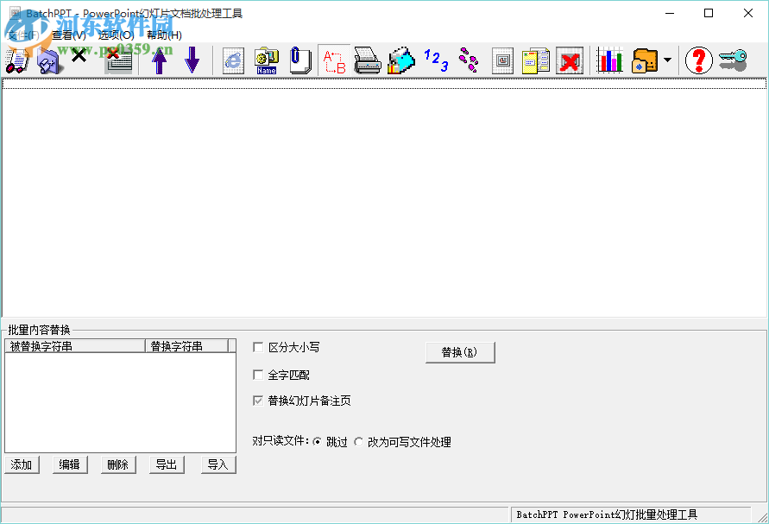Open the help question mark icon
The image size is (769, 524).
698,60
